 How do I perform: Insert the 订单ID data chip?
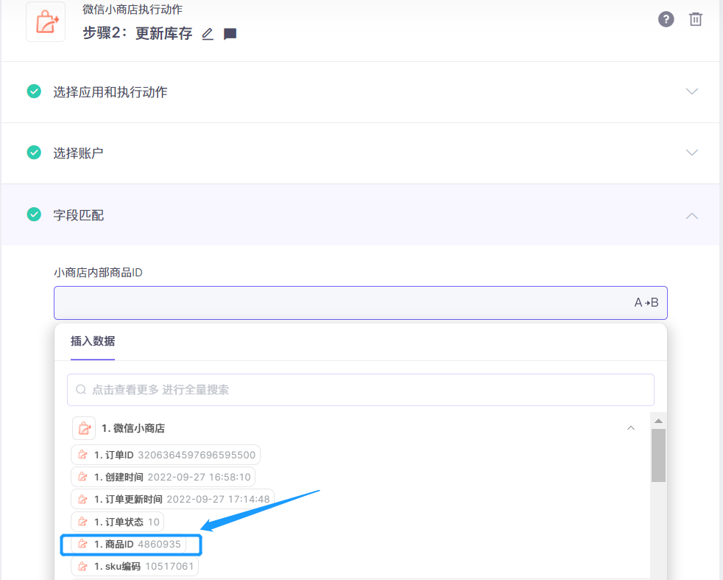[x=166, y=455]
